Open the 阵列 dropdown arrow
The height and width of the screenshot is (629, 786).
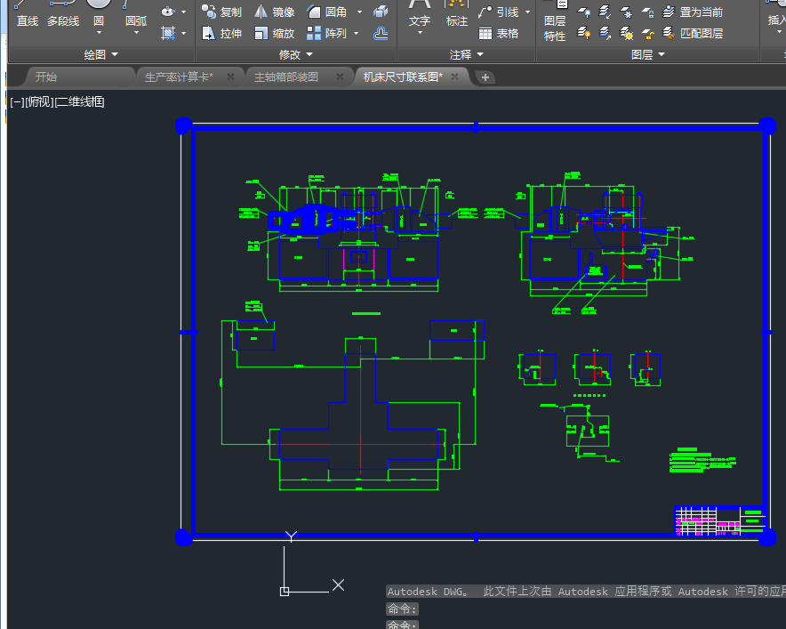pyautogui.click(x=357, y=33)
